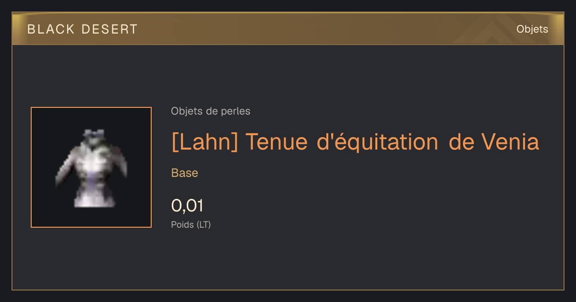This screenshot has width=576, height=302.
Task: Click the word d'équitation in the title
Action: (x=378, y=142)
